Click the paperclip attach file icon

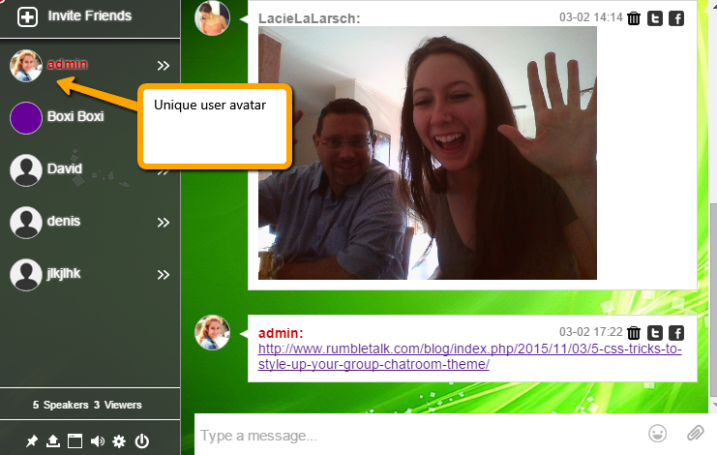[x=695, y=433]
